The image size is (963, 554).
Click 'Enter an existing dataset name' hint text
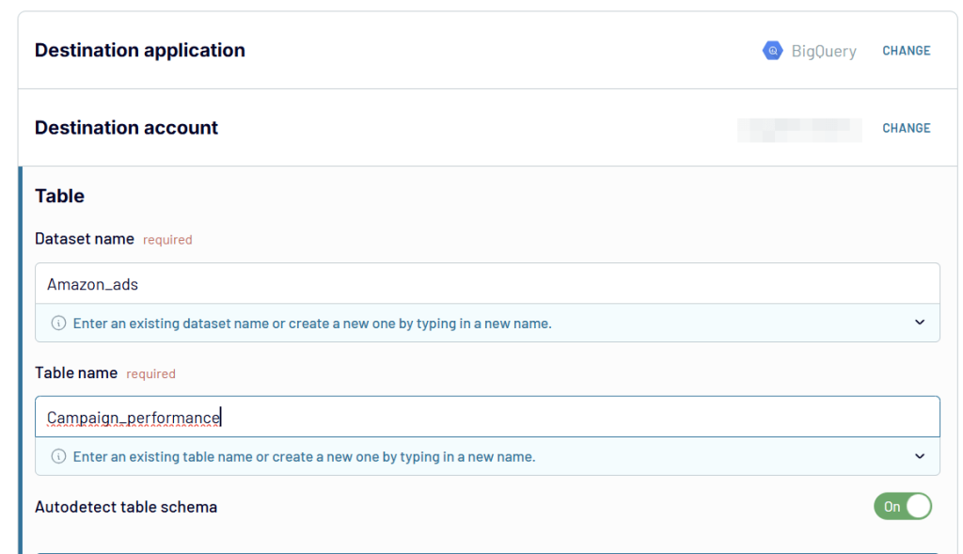click(312, 324)
